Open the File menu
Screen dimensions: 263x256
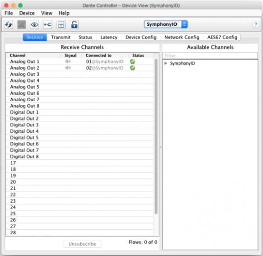coord(9,13)
